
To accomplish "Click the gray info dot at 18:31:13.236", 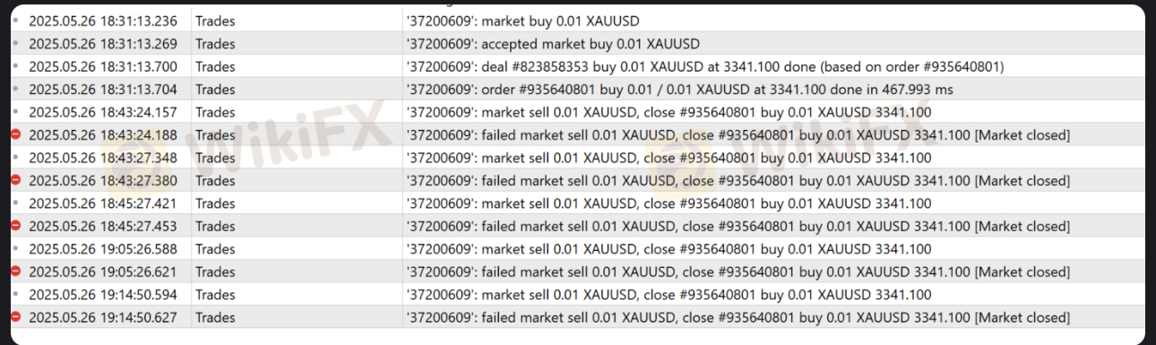I will click(x=16, y=21).
